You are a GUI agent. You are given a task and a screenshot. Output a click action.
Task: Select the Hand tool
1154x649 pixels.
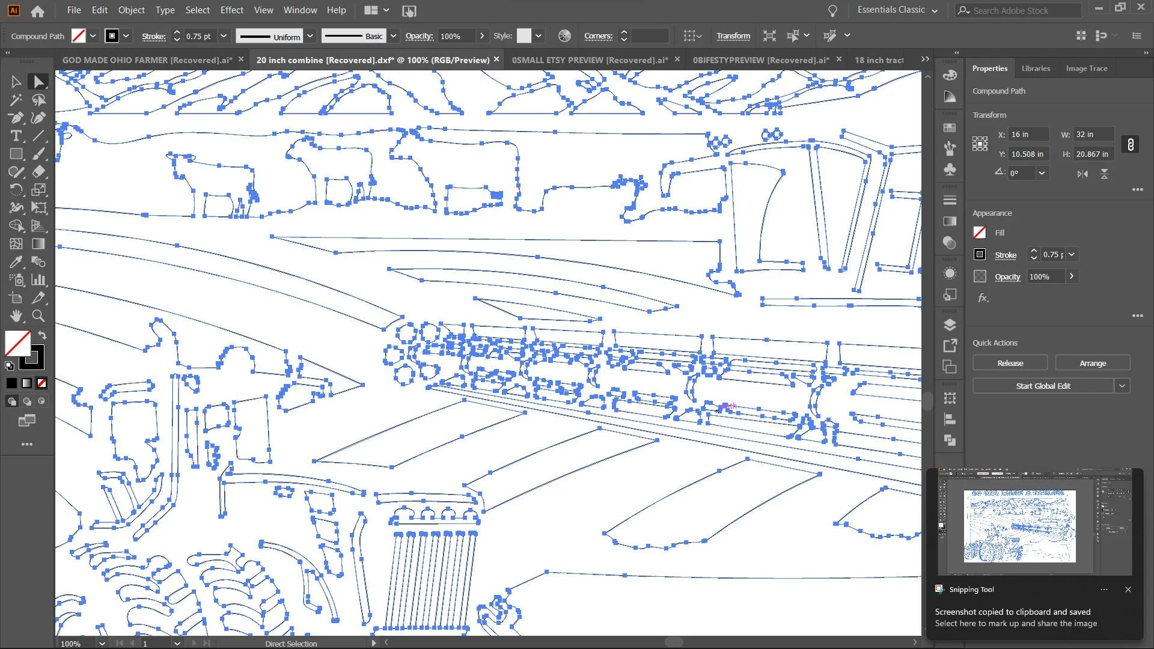point(16,316)
